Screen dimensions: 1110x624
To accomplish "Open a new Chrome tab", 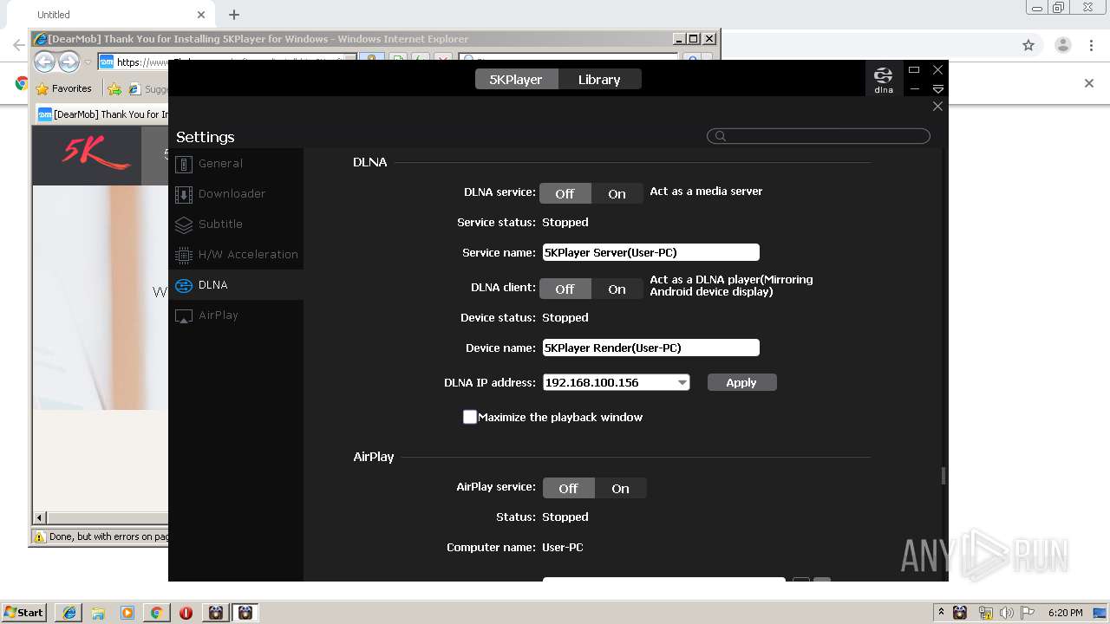I will (234, 15).
